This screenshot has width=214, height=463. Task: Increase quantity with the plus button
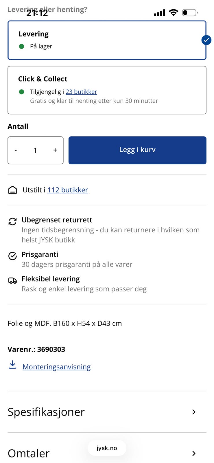(55, 150)
